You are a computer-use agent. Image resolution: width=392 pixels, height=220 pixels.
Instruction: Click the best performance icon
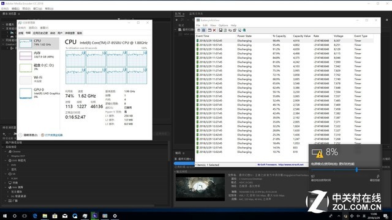pyautogui.click(x=378, y=176)
